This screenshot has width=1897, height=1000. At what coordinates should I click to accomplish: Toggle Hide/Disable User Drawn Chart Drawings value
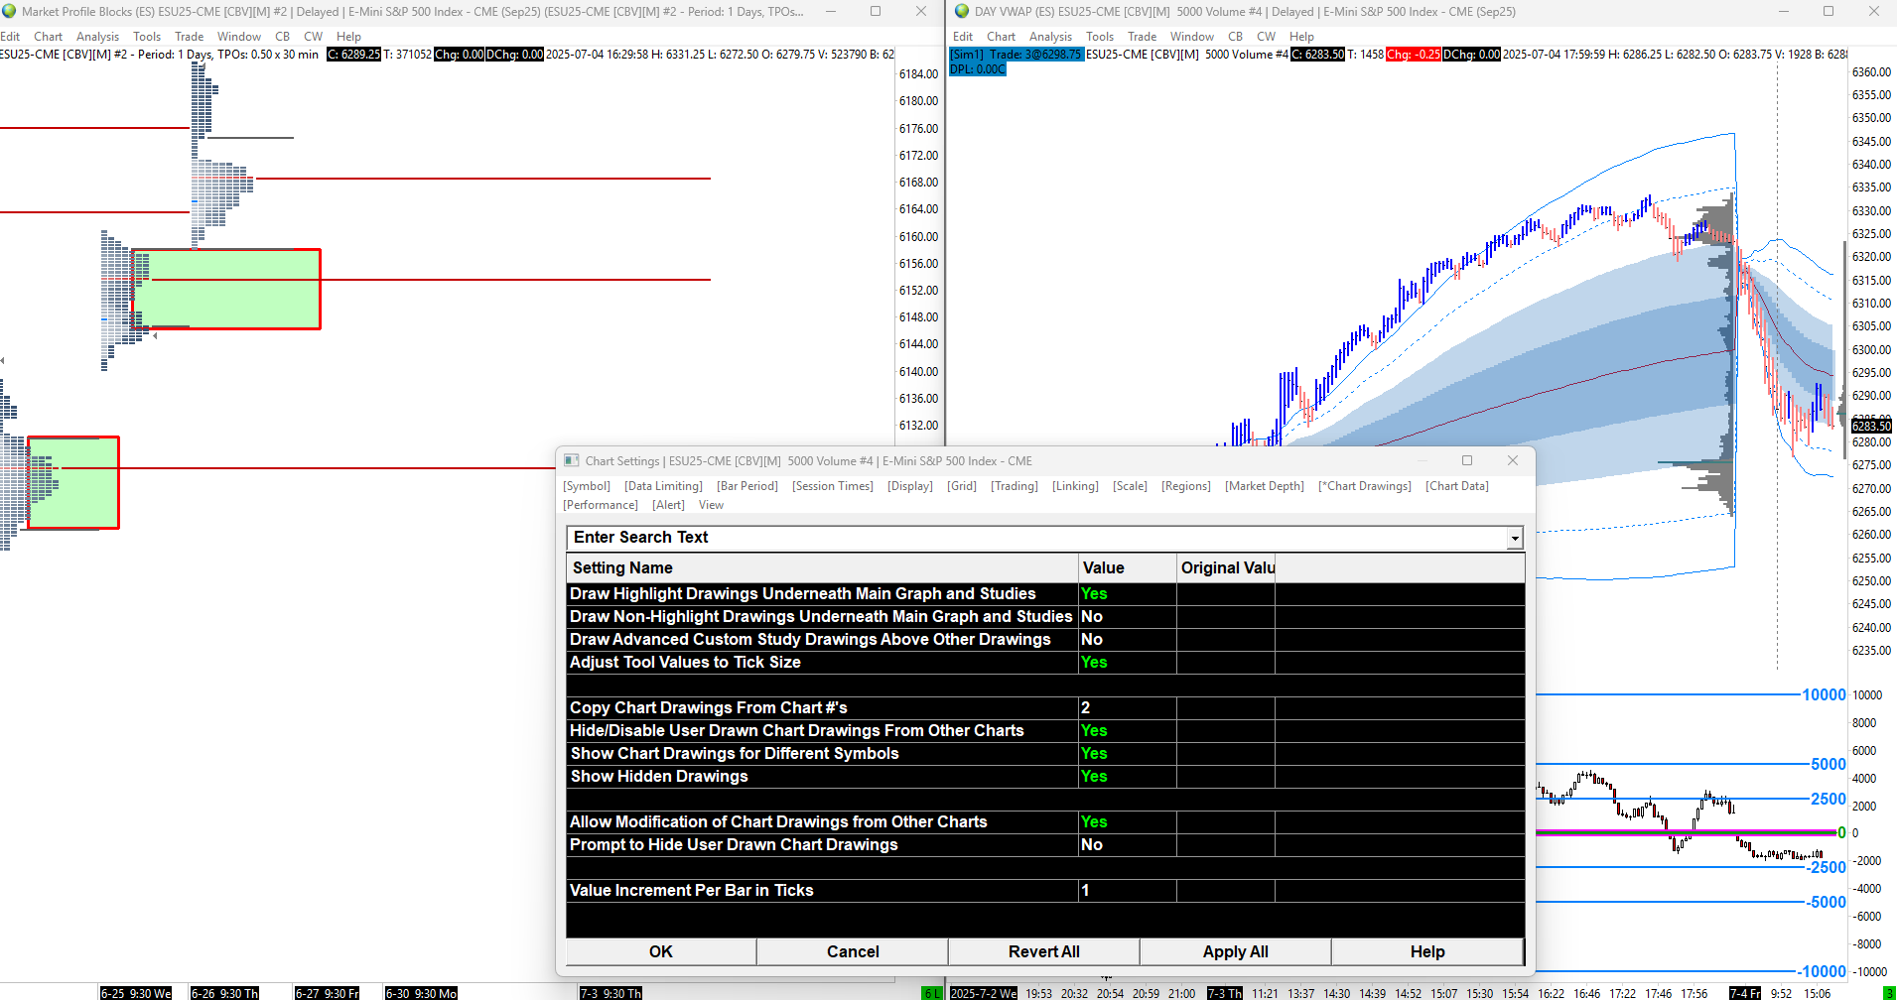click(1128, 730)
